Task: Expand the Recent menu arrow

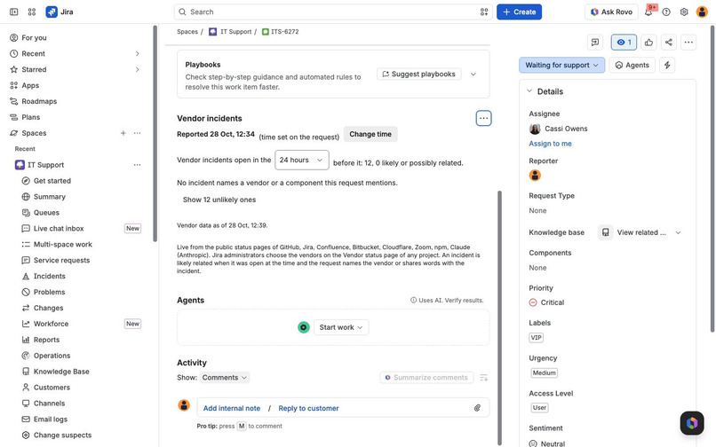Action: click(137, 54)
